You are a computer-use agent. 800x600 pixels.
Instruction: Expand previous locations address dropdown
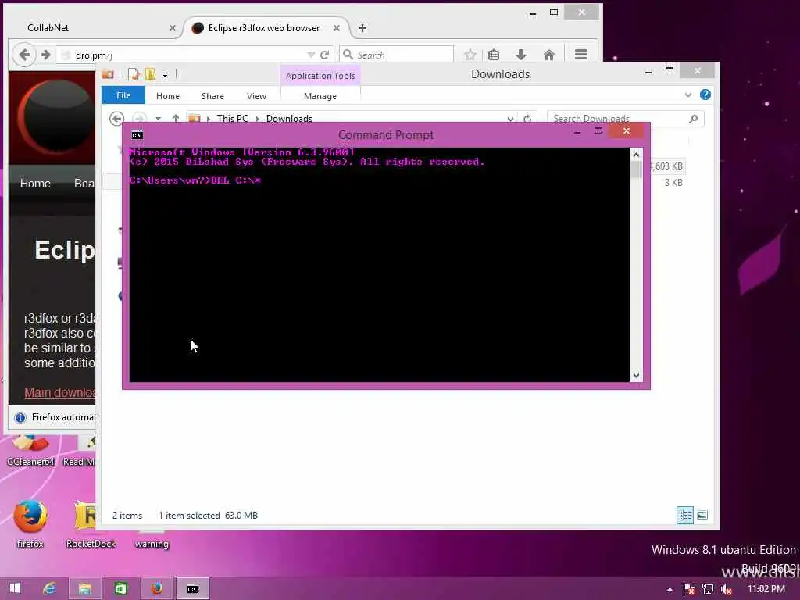coord(510,119)
